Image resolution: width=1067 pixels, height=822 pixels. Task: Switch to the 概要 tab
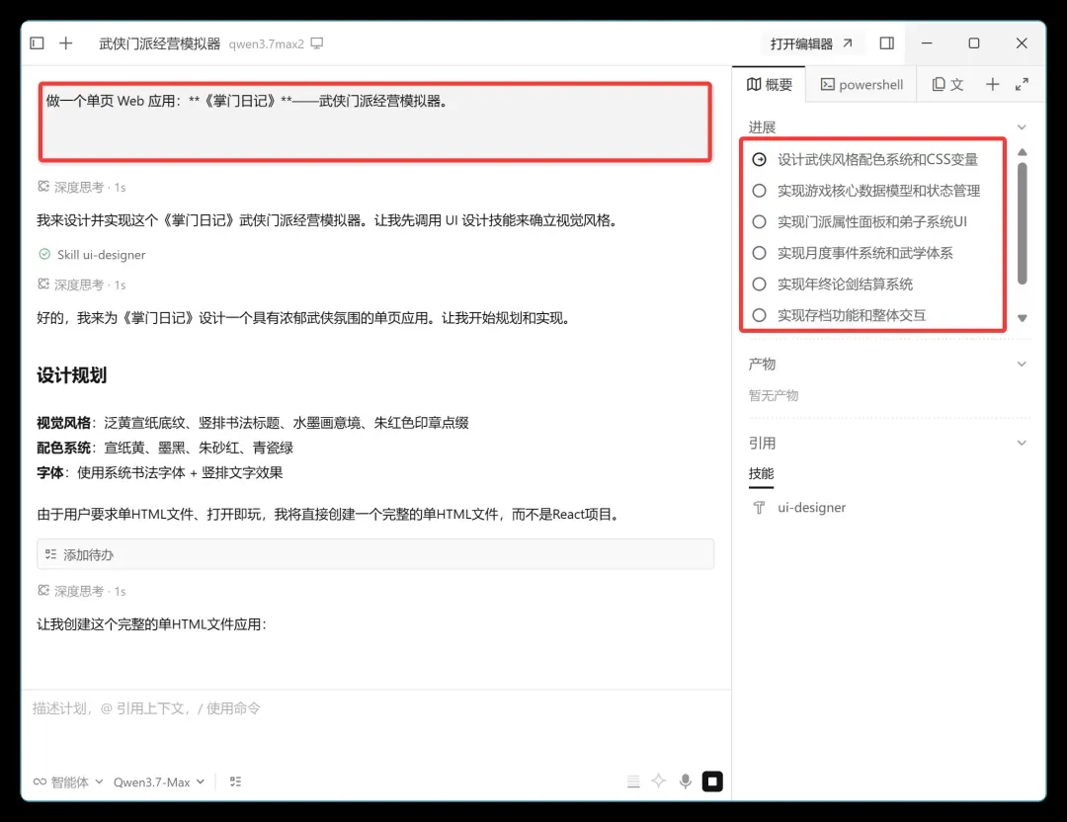pyautogui.click(x=769, y=84)
